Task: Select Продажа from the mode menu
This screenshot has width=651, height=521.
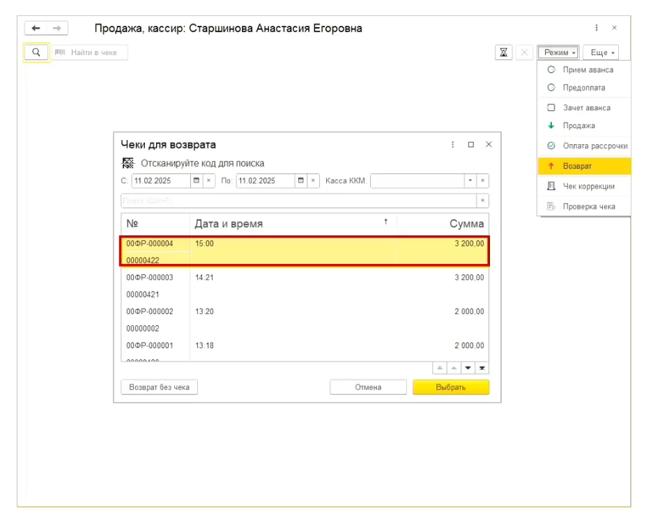Action: point(579,126)
